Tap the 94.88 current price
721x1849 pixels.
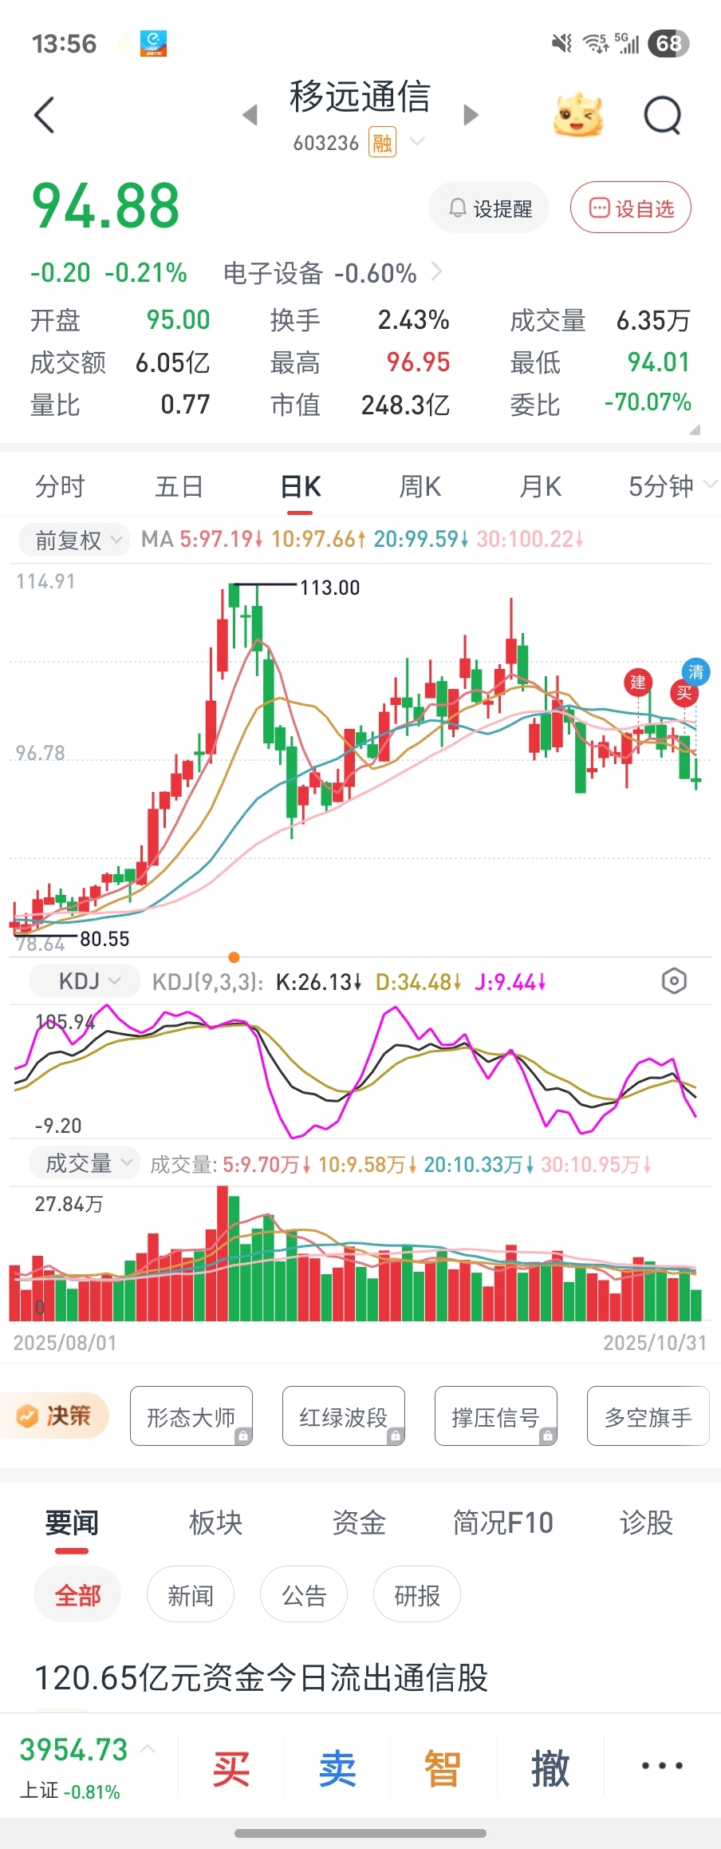click(x=105, y=206)
